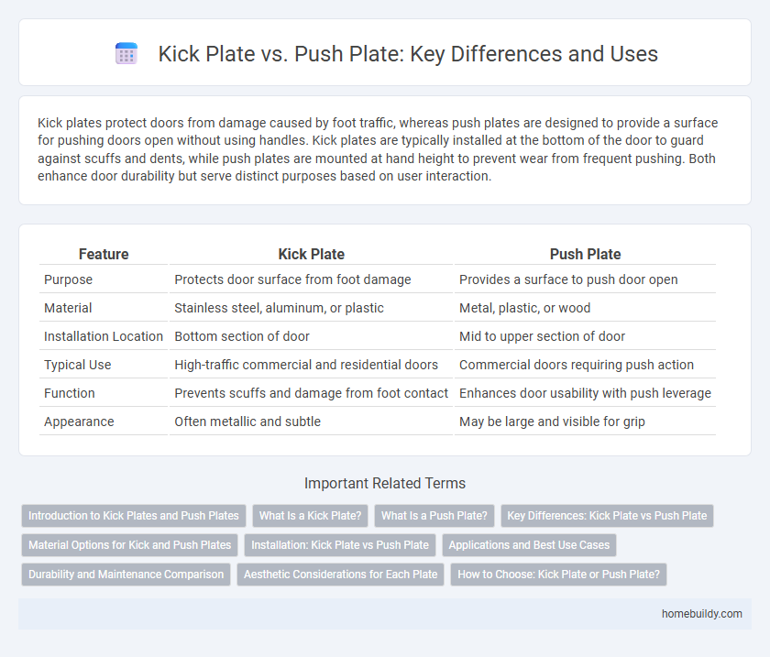
Task: Click 'Installation: Kick Plate vs Push Plate' tag
Action: (339, 545)
